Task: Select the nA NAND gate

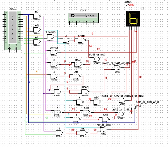Action: click(x=37, y=42)
